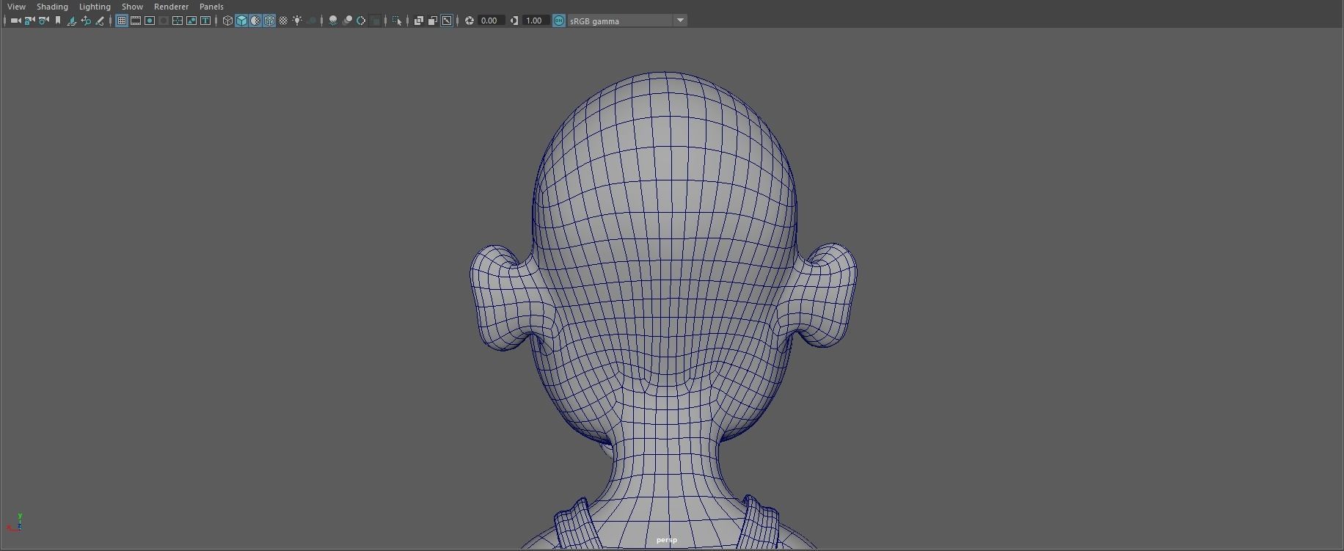1344x551 pixels.
Task: Click the Bookmarks icon
Action: pyautogui.click(x=58, y=21)
